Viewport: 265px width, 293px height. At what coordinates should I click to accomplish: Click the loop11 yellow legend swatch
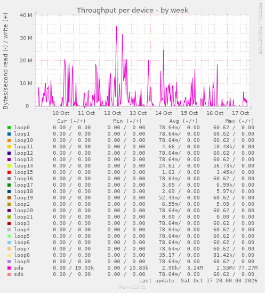click(9, 147)
